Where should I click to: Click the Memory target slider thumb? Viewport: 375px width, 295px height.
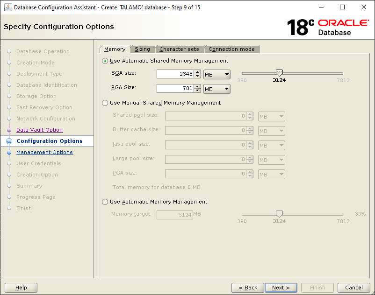279,214
